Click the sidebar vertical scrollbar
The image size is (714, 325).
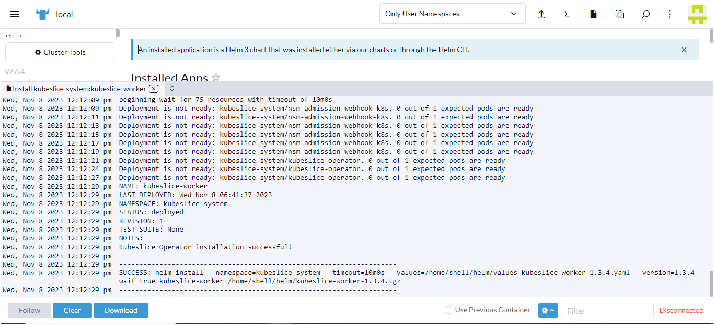tap(118, 33)
